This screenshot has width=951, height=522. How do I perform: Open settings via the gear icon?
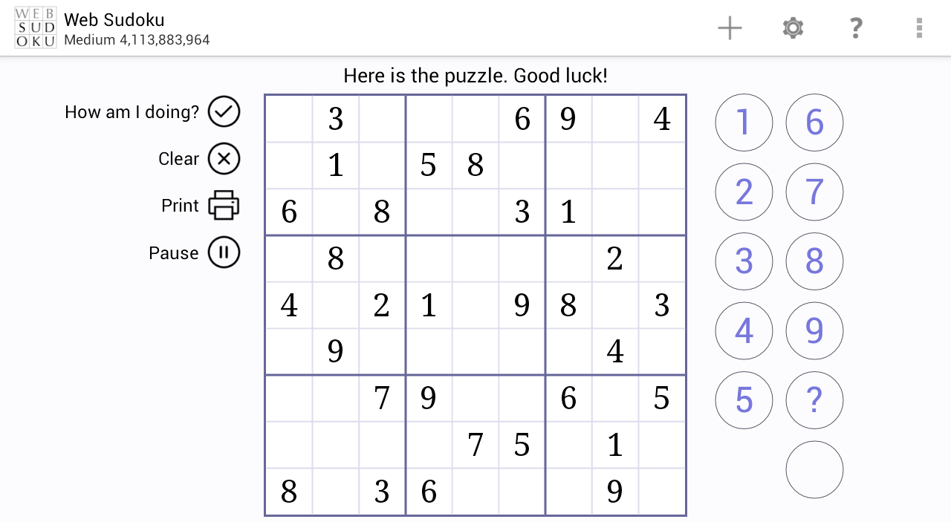[793, 28]
